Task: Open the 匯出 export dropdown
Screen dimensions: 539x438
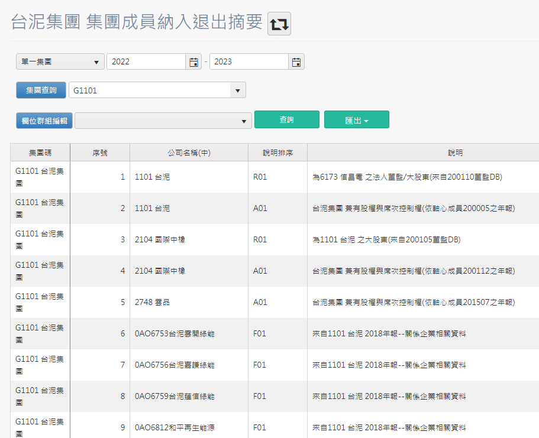Action: coord(356,119)
